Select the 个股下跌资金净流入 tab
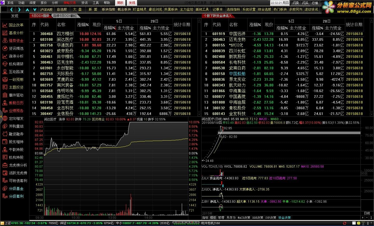Viewport: 374px width, 226px height. (x=218, y=16)
